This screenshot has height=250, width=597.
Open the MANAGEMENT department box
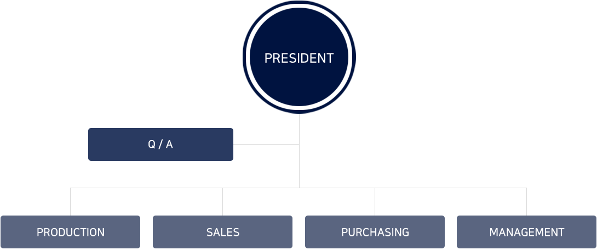tap(526, 232)
